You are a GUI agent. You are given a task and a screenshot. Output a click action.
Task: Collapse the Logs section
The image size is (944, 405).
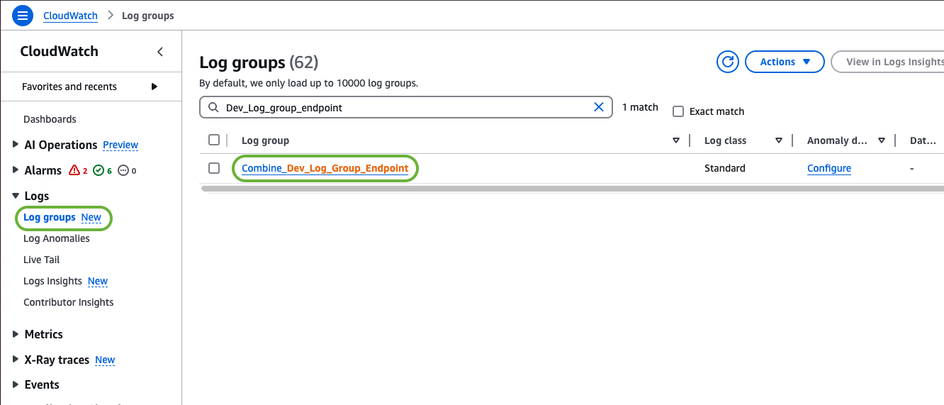point(16,196)
